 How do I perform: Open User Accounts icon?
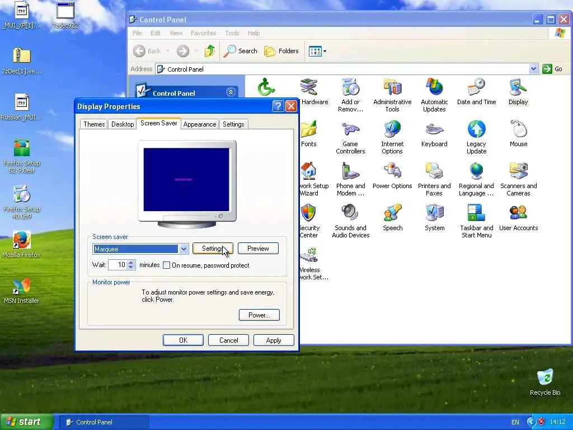pyautogui.click(x=518, y=218)
